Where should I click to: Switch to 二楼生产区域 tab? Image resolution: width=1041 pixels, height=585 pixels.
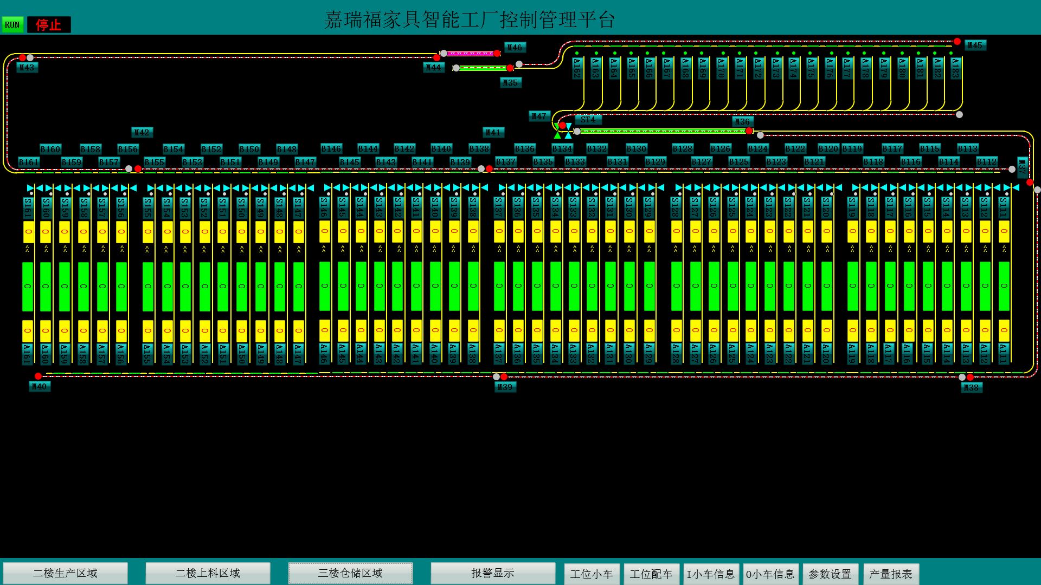65,573
